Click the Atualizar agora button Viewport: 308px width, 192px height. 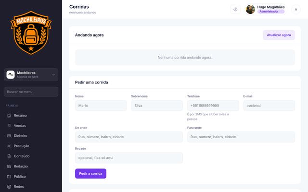tap(279, 35)
